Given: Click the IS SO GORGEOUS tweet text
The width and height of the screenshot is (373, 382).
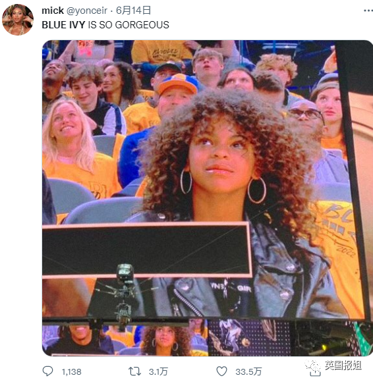Looking at the screenshot, I should (129, 25).
